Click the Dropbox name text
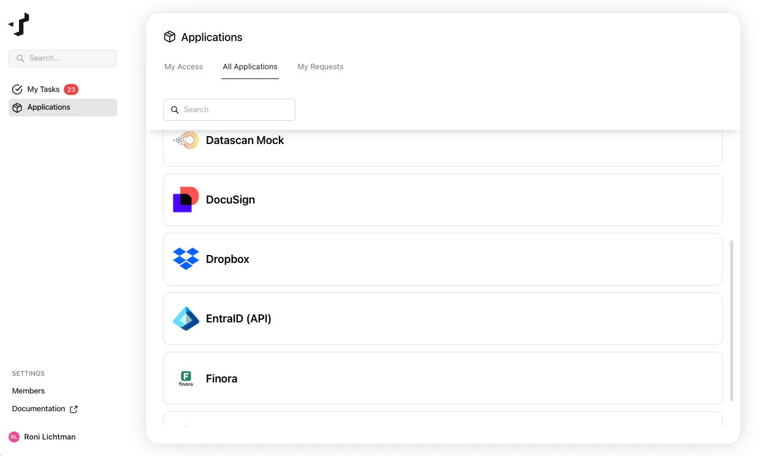762x456 pixels. click(x=227, y=259)
